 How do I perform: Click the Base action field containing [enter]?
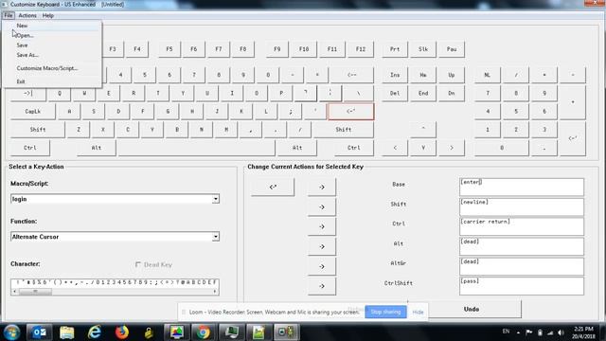pyautogui.click(x=522, y=188)
